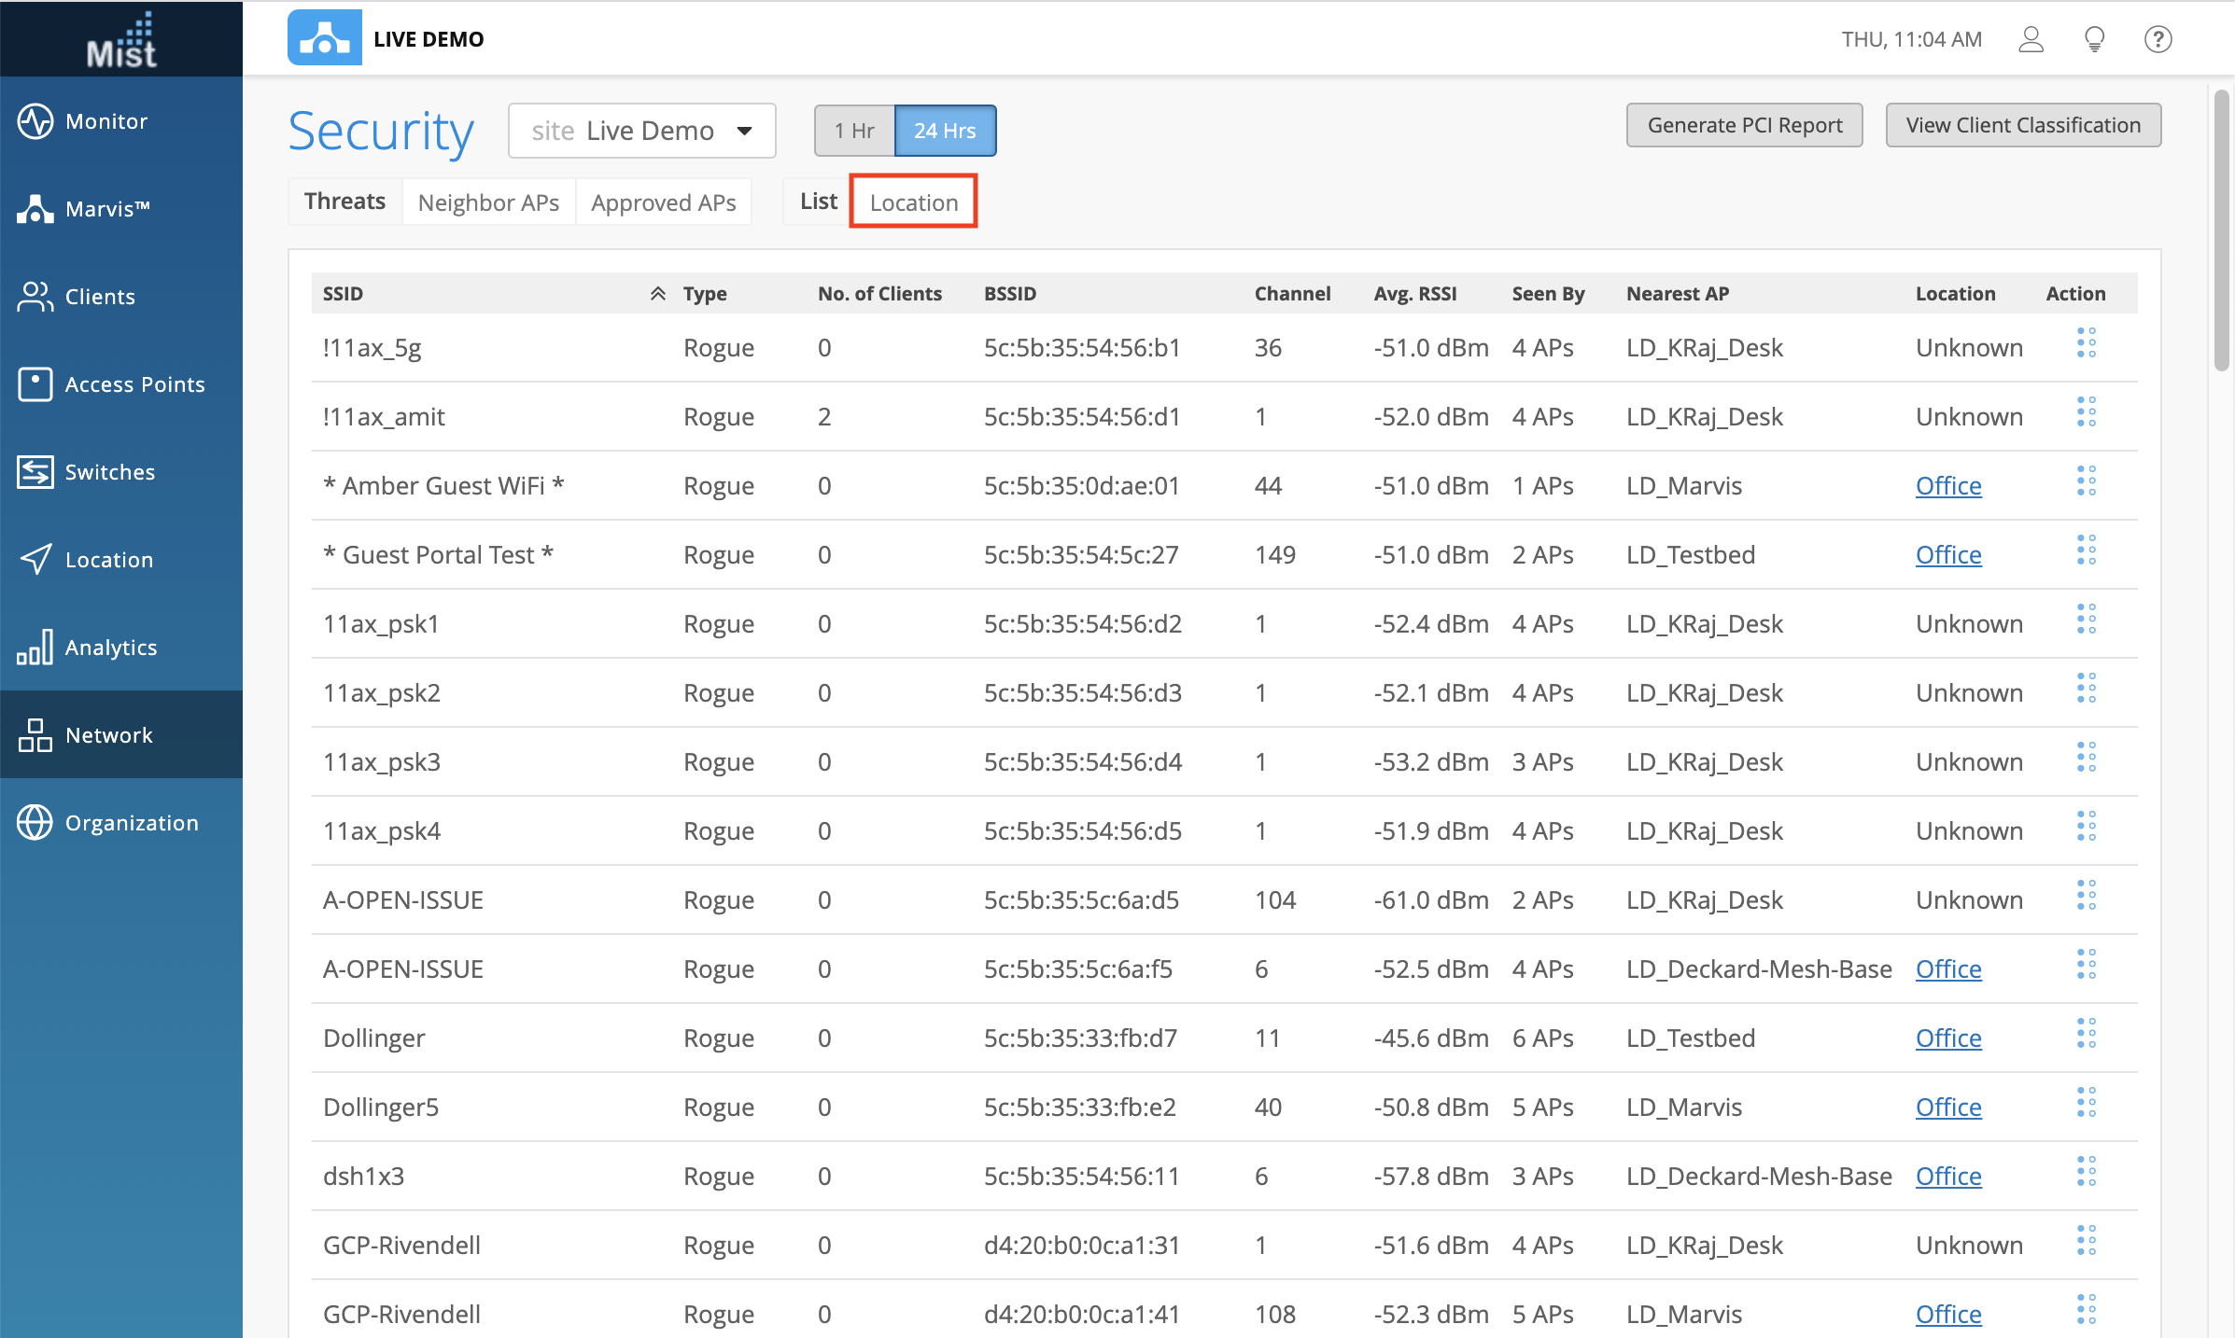Switch time range to 1 Hr
This screenshot has height=1338, width=2235.
click(854, 131)
